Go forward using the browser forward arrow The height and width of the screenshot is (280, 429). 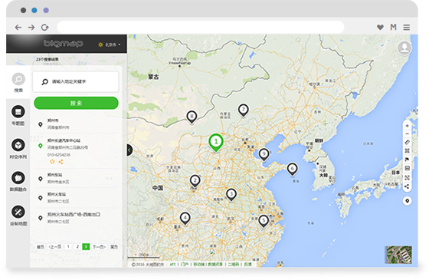tap(31, 28)
